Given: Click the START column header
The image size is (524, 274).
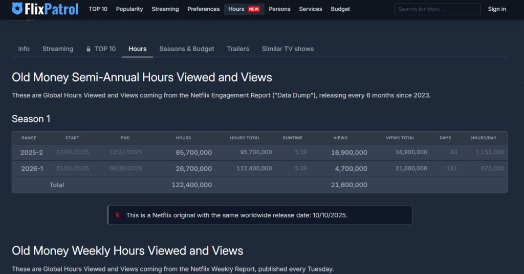Looking at the screenshot, I should tap(72, 138).
